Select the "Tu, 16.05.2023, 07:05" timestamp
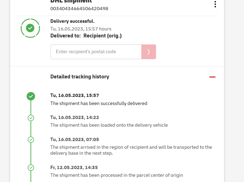Viewport: 244px width, 182px height. pyautogui.click(x=75, y=139)
